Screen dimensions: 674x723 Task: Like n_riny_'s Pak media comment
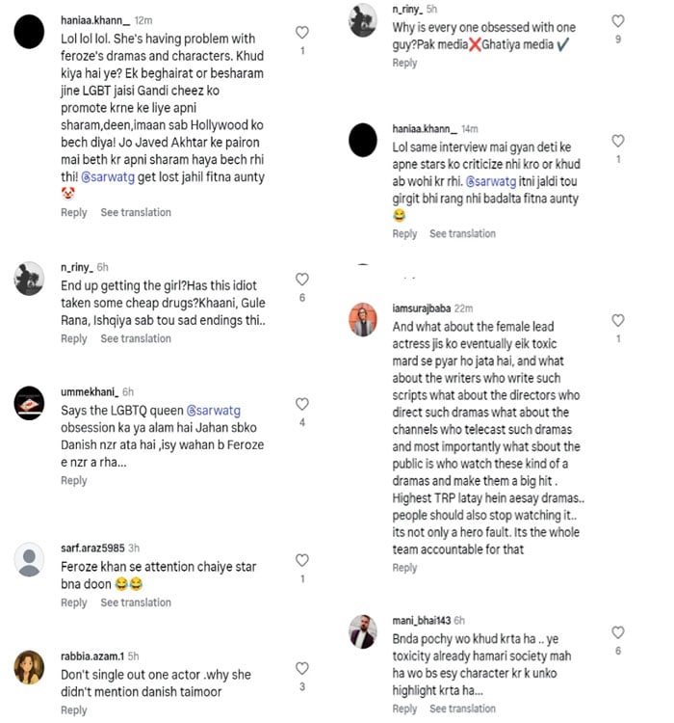pos(618,21)
